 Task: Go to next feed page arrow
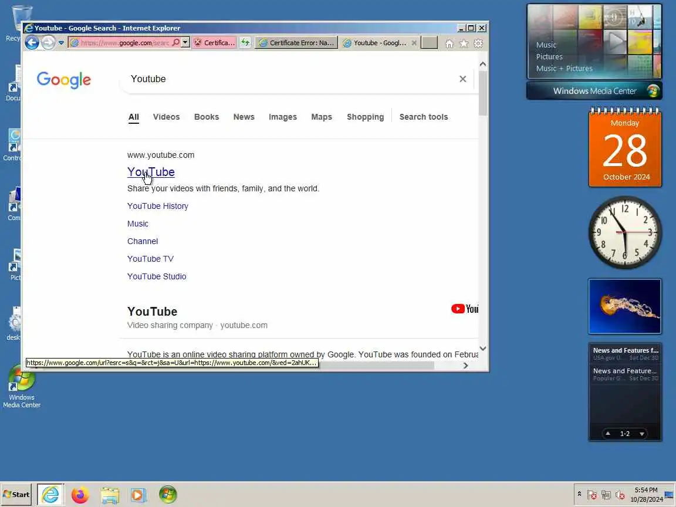642,434
